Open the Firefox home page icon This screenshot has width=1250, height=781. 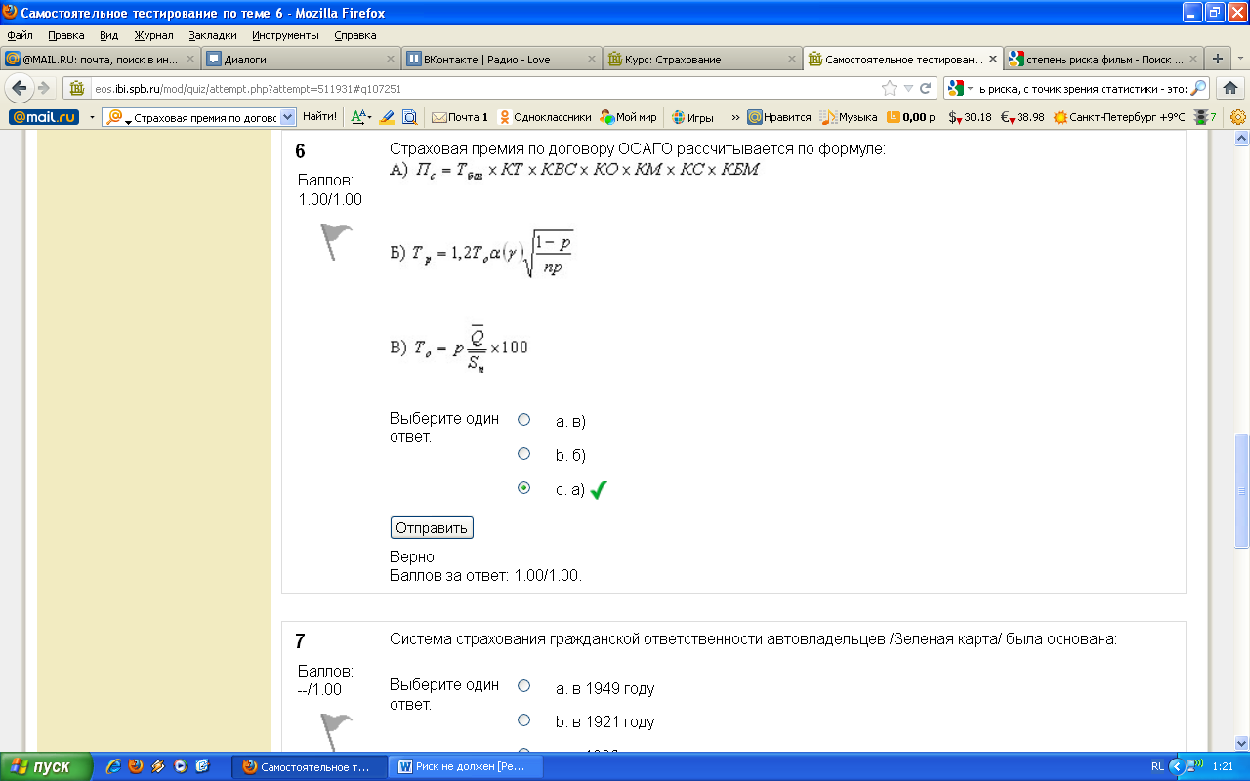(1229, 88)
